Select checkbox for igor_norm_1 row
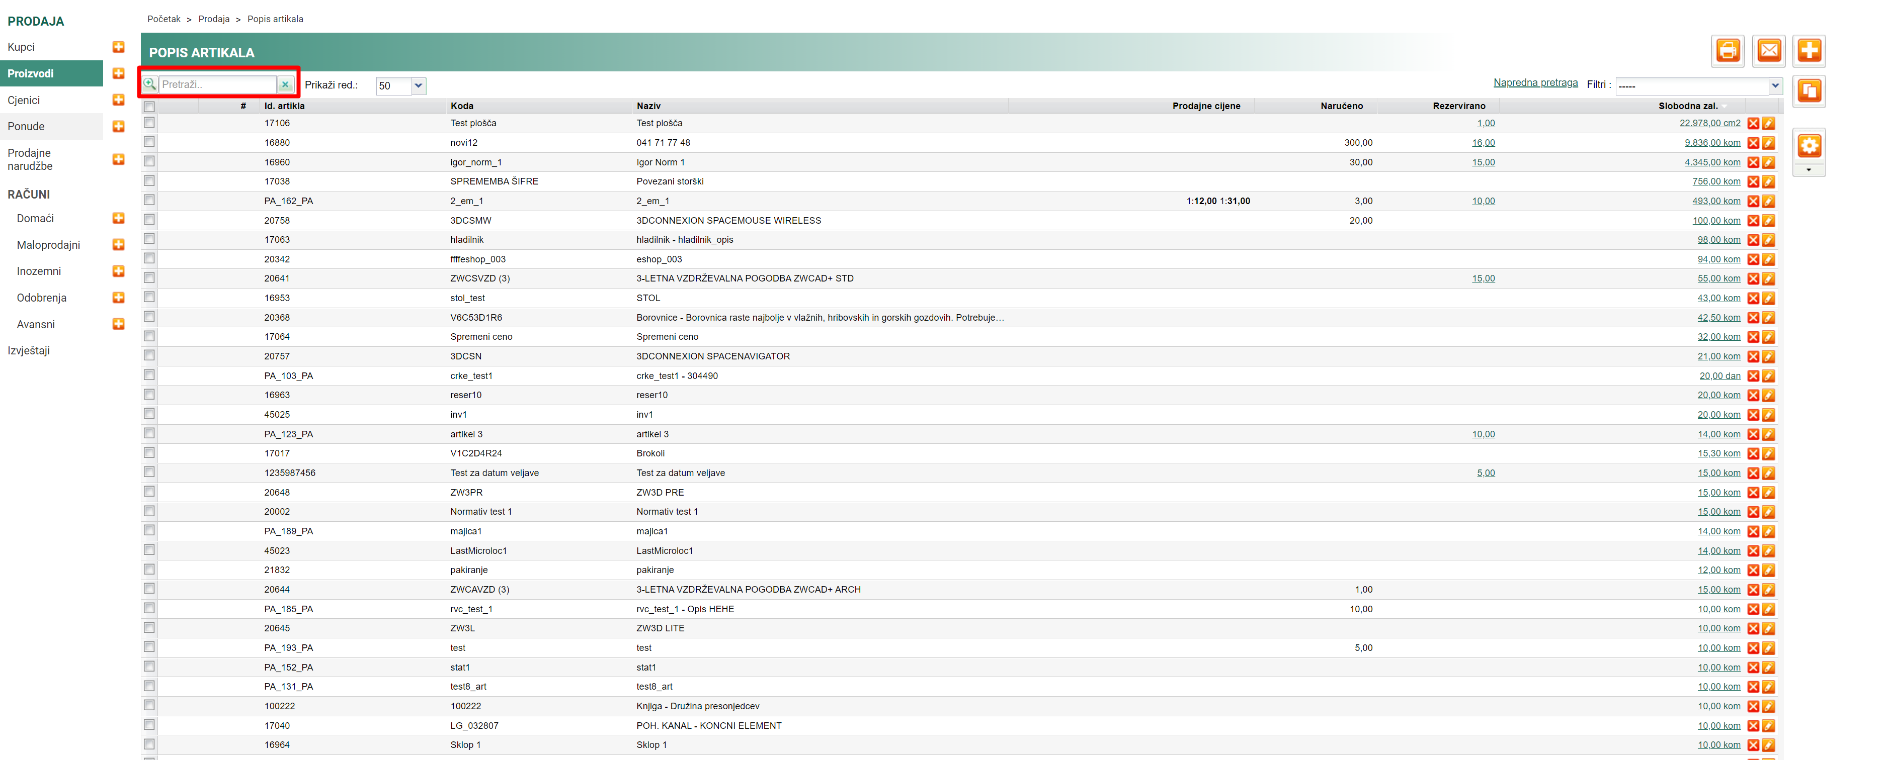The image size is (1885, 760). coord(149,162)
